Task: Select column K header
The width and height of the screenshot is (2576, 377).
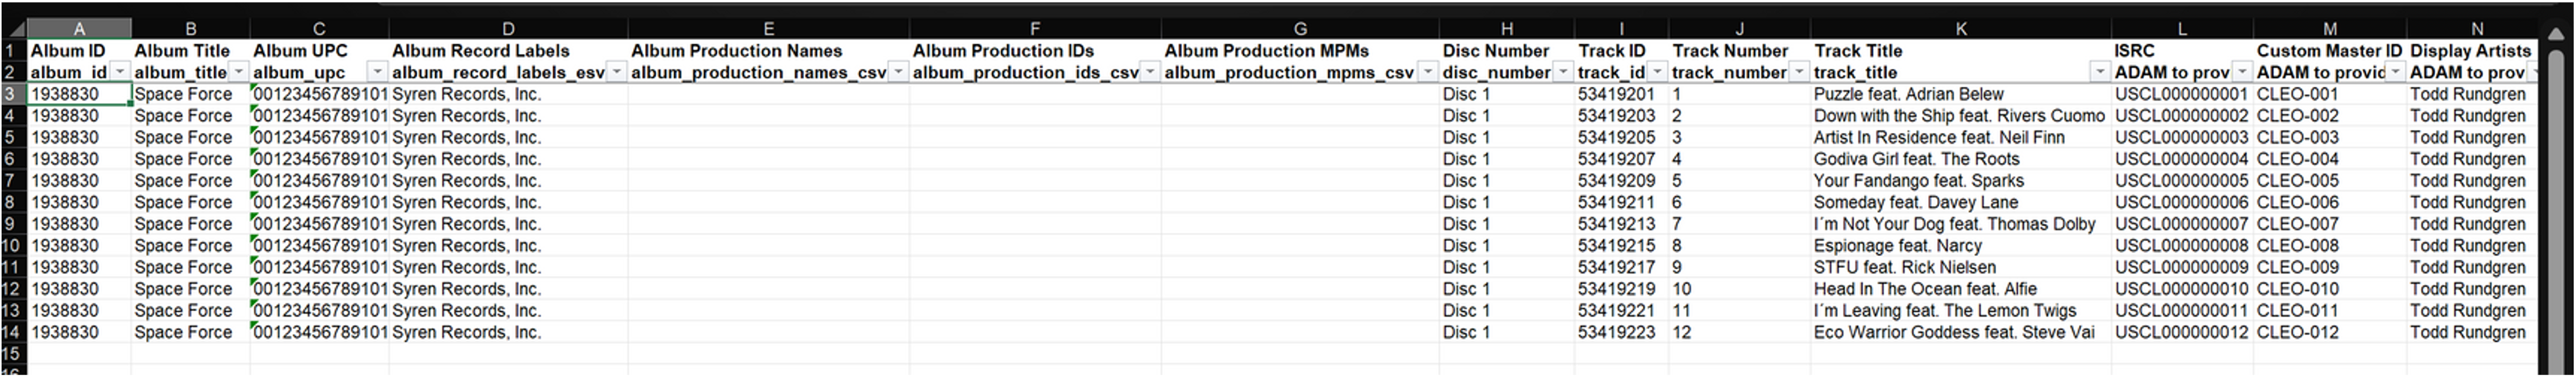Action: tap(1960, 29)
